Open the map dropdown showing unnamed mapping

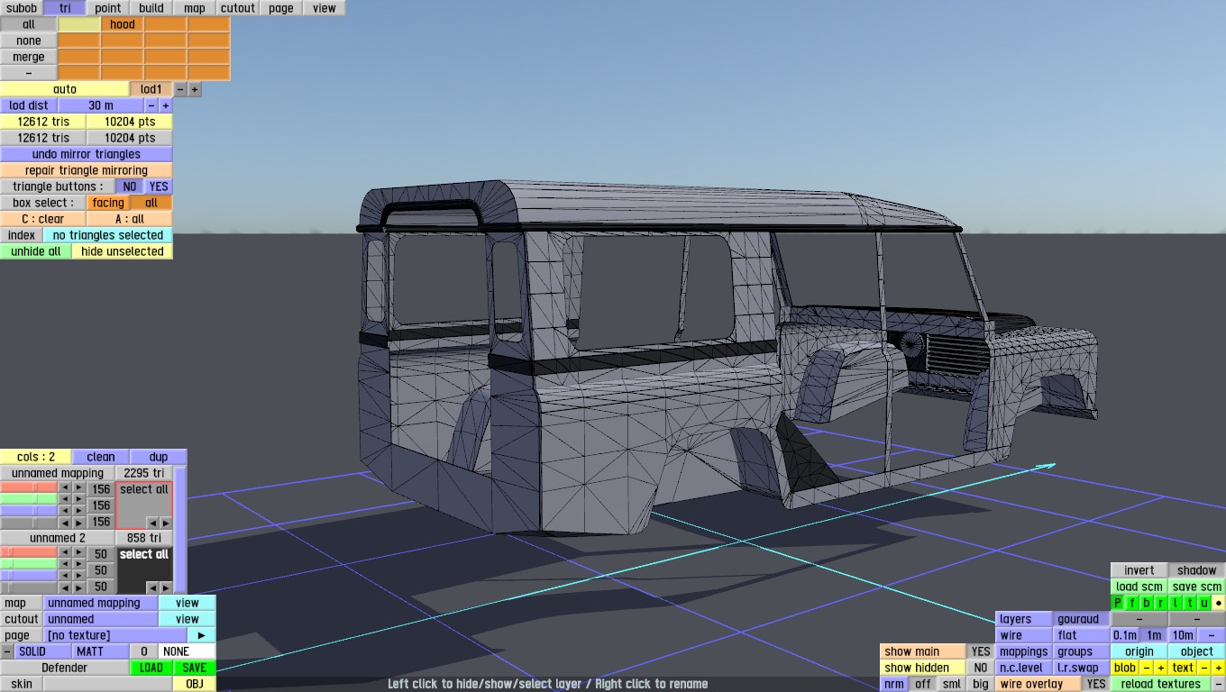(x=101, y=603)
